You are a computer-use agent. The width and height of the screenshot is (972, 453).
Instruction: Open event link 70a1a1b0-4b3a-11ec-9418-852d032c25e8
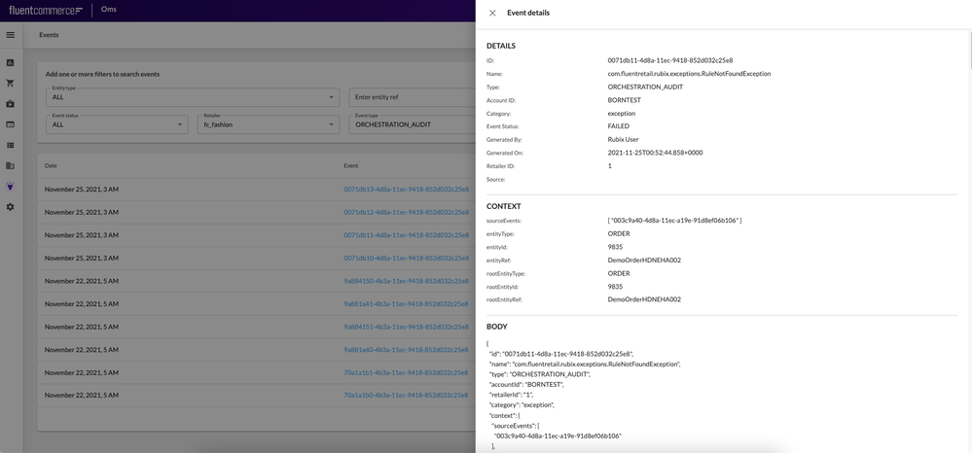(406, 396)
